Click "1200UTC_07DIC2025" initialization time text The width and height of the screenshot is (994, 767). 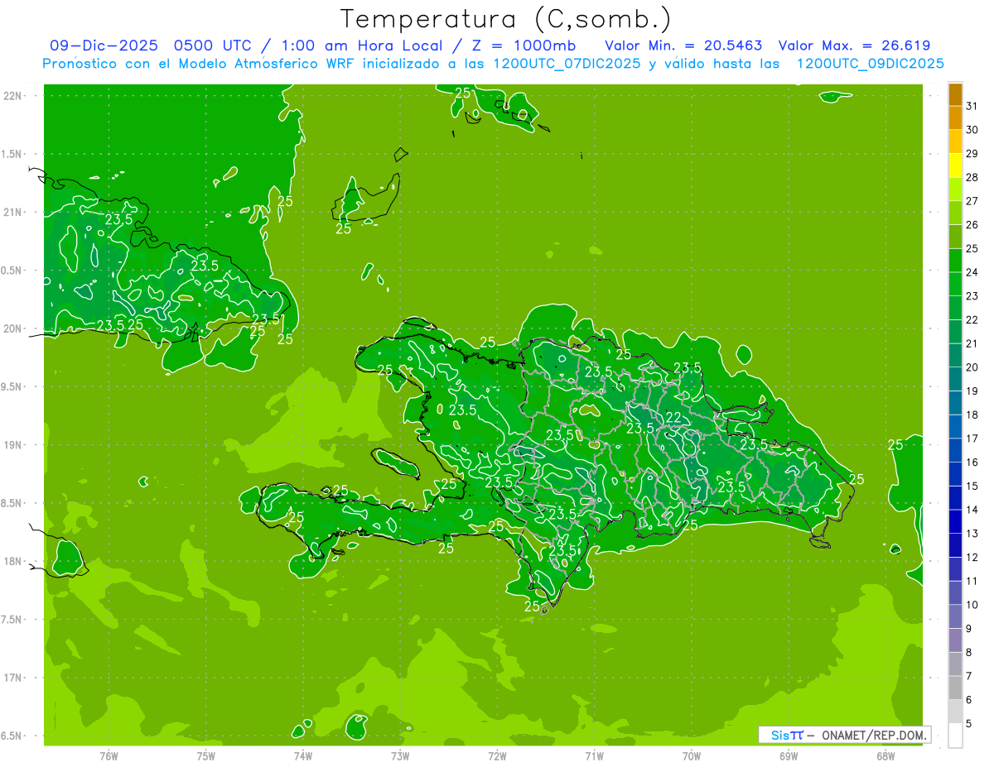click(x=565, y=64)
